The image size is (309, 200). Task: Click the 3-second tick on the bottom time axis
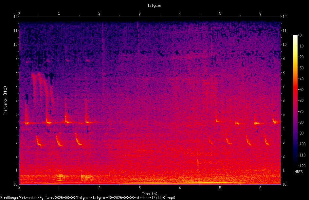(139, 188)
